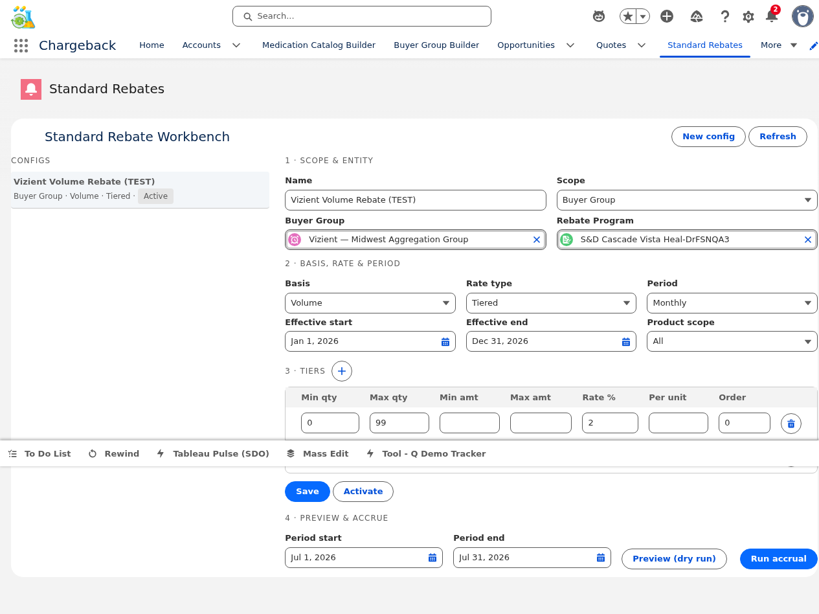The height and width of the screenshot is (614, 819).
Task: Open the Favorites list dropdown arrow
Action: [x=643, y=16]
